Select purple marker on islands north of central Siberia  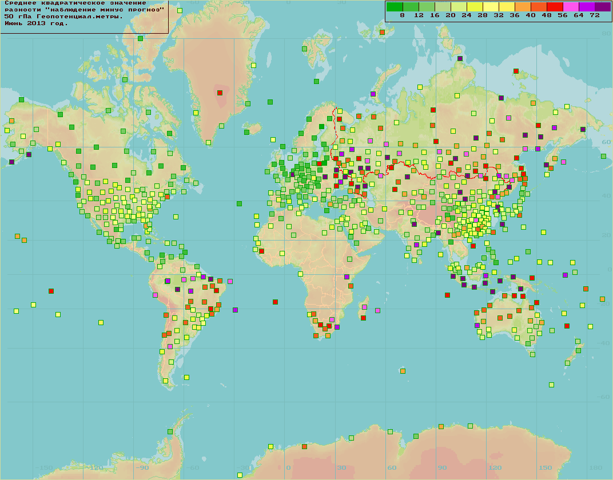460,59
